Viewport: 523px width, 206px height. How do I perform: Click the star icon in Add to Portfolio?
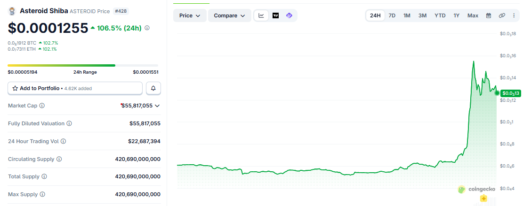click(15, 88)
